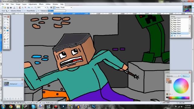Open the Layers menu

(x=24, y=4)
